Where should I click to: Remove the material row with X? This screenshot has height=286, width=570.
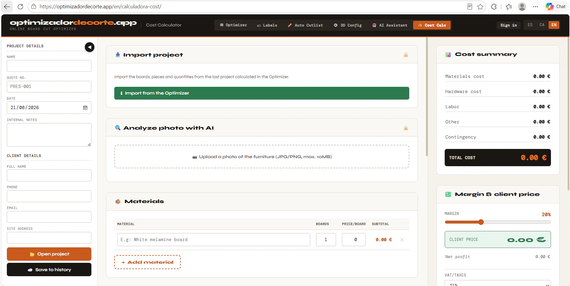402,240
